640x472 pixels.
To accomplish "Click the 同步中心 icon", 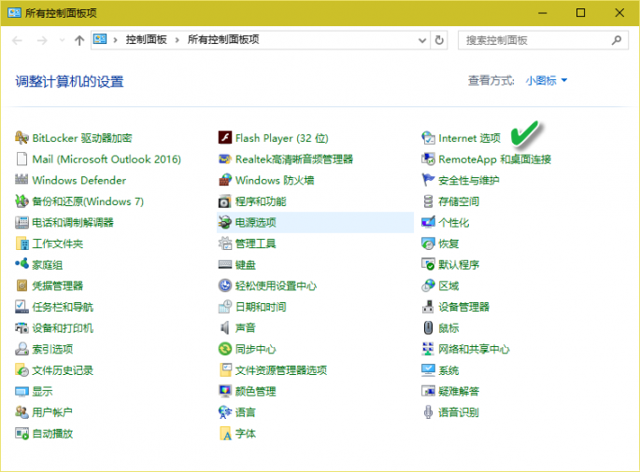I will (x=225, y=349).
